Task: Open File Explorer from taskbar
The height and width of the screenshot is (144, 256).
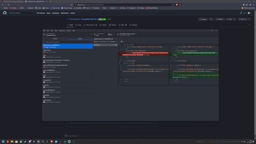Action: point(12,142)
